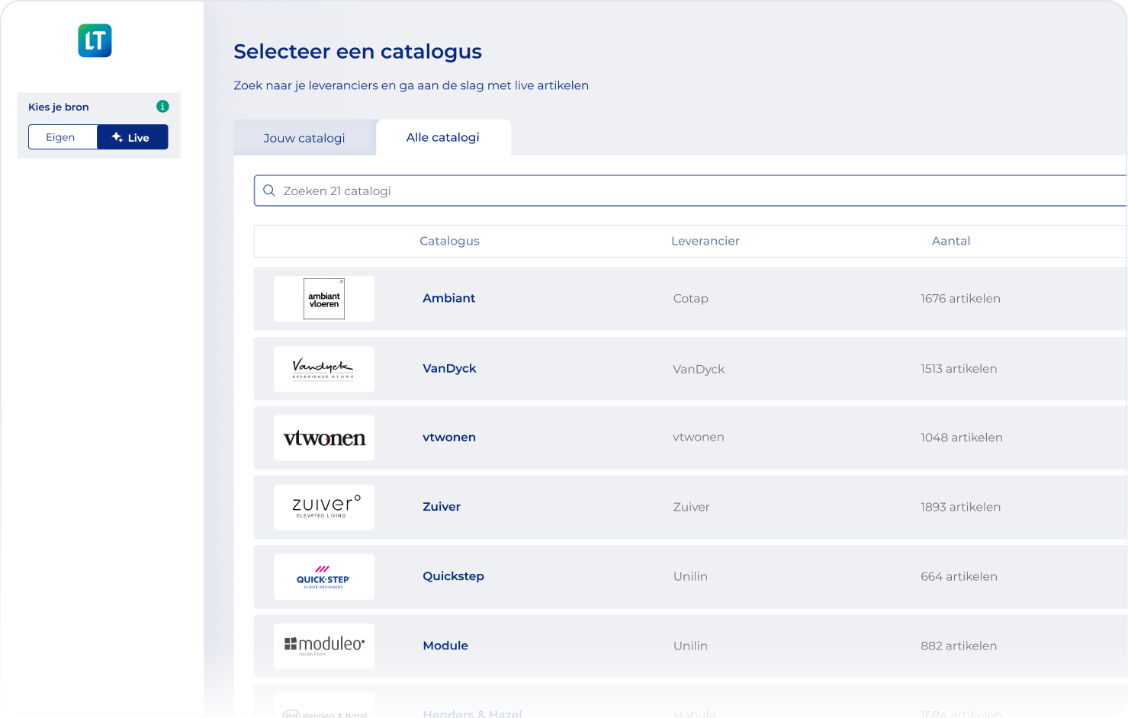Click the Vandyck logo thumbnail
The height and width of the screenshot is (718, 1128).
[324, 369]
